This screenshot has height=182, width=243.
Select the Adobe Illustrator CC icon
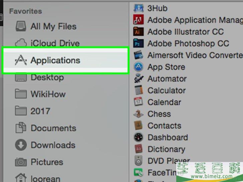coord(139,32)
